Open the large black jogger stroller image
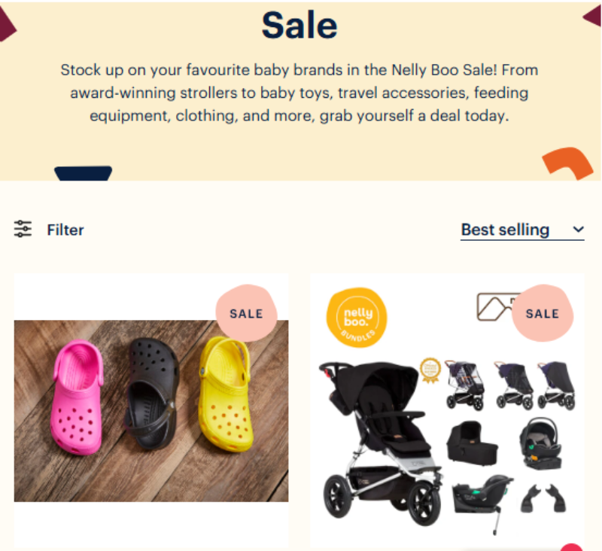 [380, 443]
